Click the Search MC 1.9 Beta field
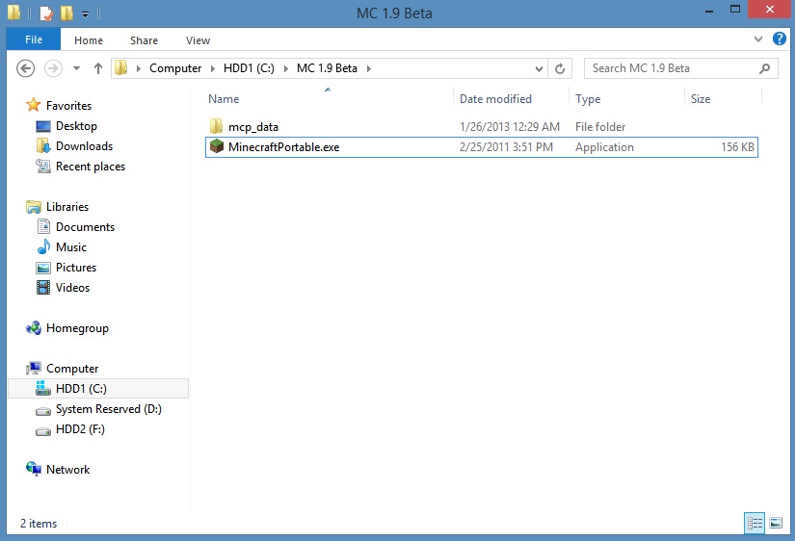Image resolution: width=795 pixels, height=541 pixels. click(x=670, y=68)
